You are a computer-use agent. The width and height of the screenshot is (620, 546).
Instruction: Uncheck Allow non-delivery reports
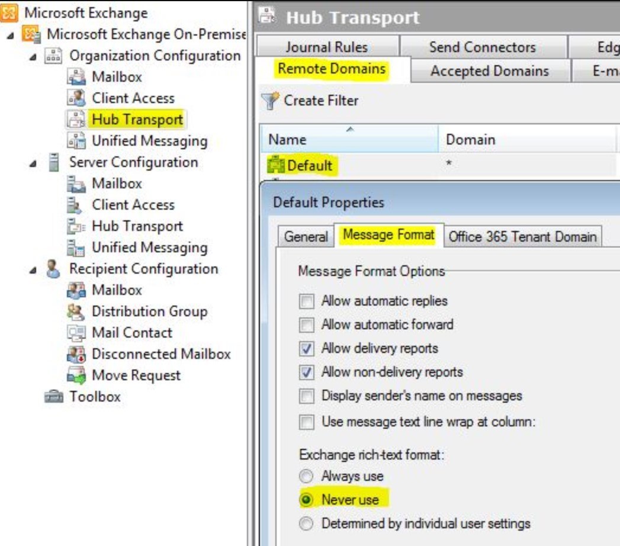click(x=306, y=372)
